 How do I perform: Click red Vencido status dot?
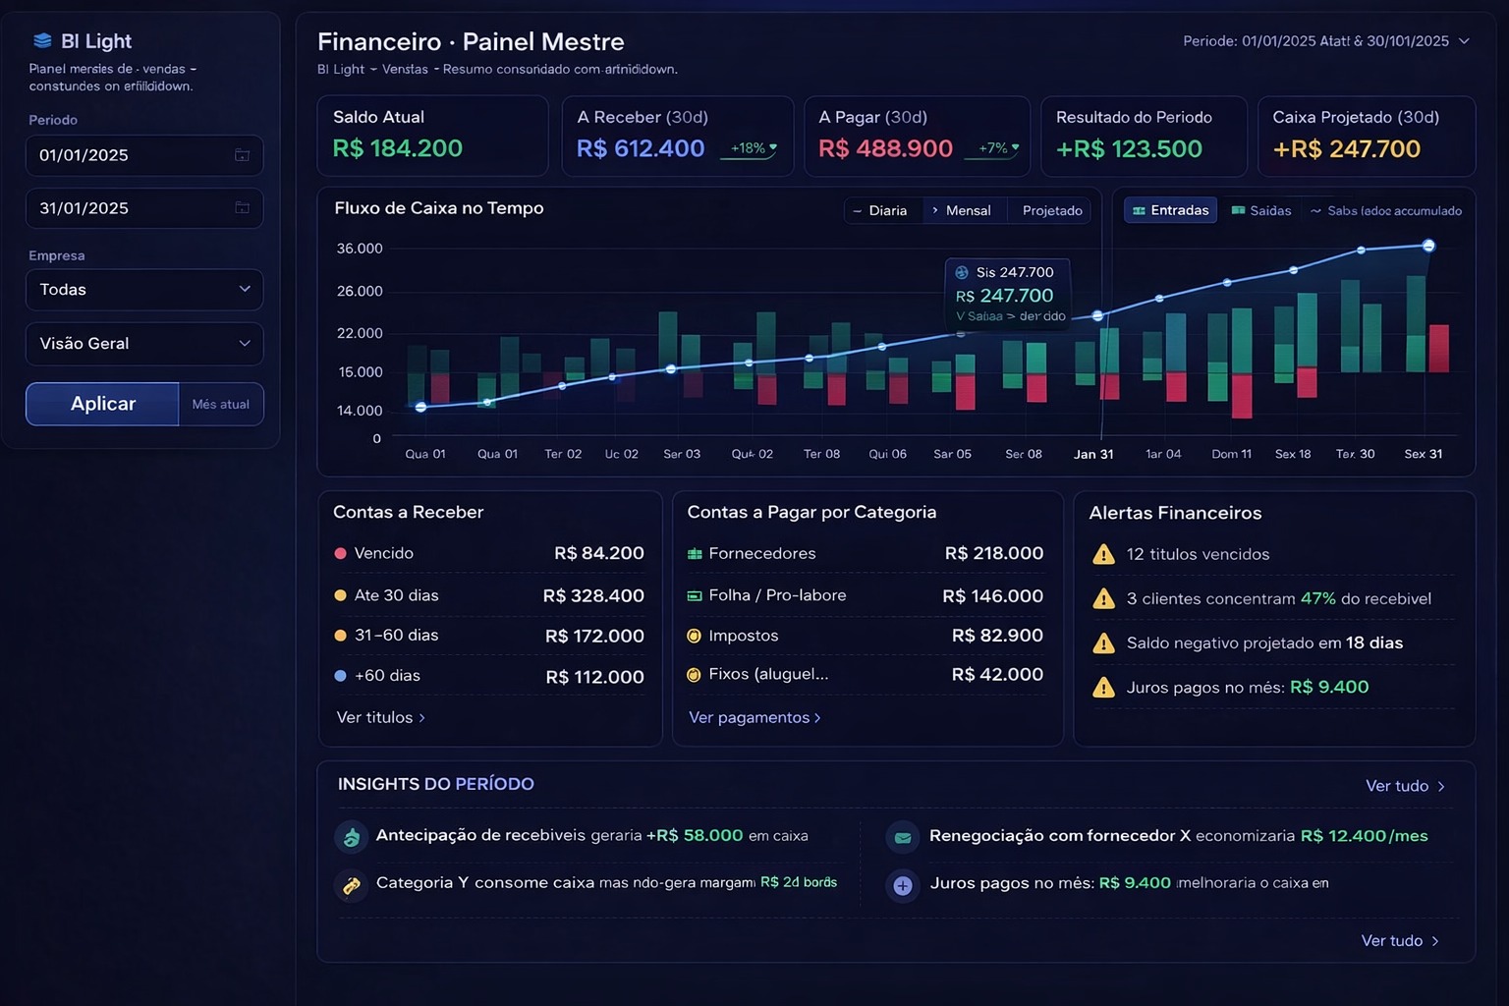click(340, 553)
